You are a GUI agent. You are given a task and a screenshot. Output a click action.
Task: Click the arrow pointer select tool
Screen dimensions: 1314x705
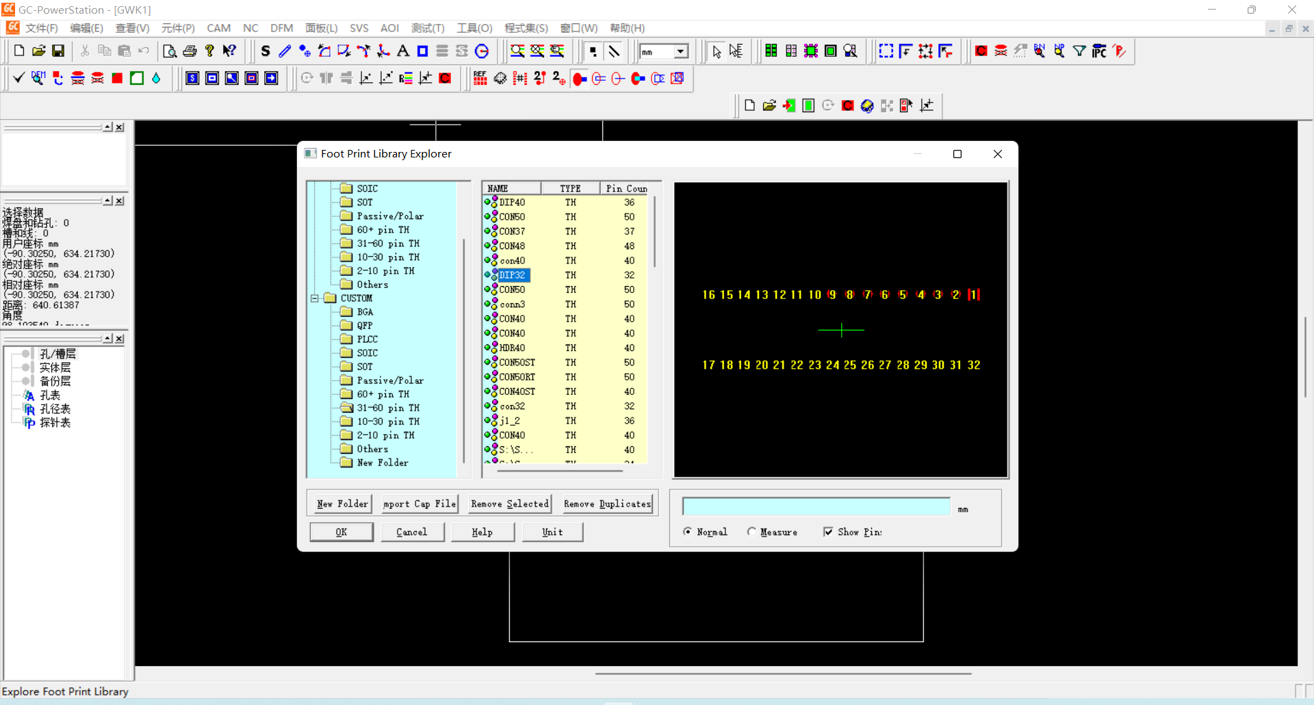pyautogui.click(x=717, y=51)
